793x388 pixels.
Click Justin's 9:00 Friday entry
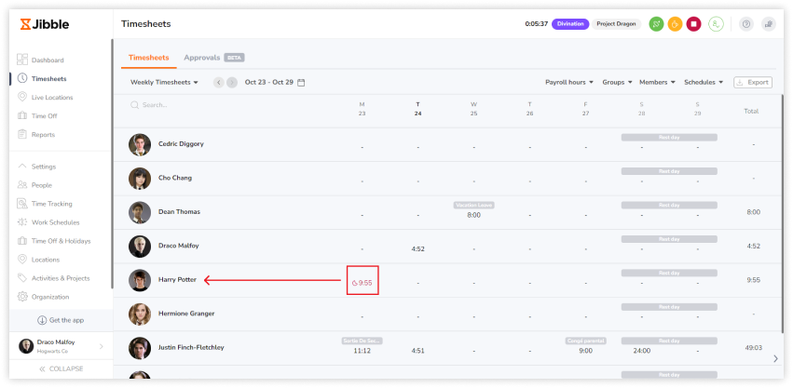pyautogui.click(x=585, y=351)
